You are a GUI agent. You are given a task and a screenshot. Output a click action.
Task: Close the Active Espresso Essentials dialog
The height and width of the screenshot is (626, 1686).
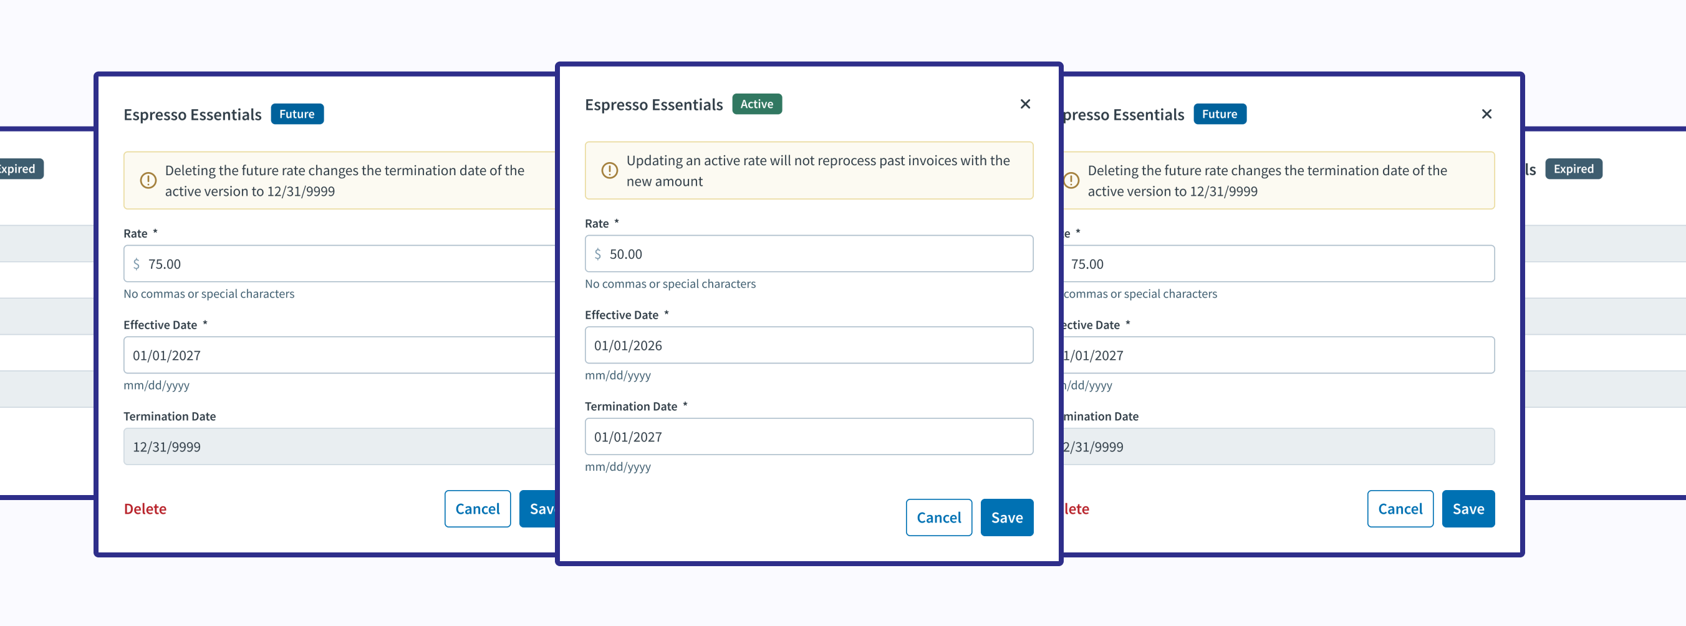click(x=1025, y=104)
